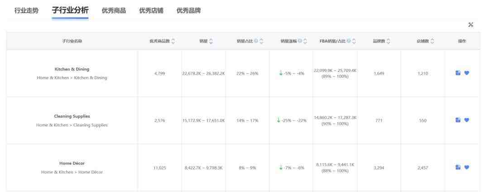Screen dimensions: 489x192
Task: Click path 'Home & Kitchen > Kitchen & Dining'
Action: [x=72, y=78]
